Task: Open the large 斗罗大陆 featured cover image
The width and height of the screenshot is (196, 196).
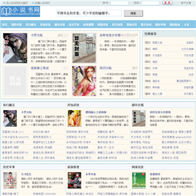Action: (15, 48)
